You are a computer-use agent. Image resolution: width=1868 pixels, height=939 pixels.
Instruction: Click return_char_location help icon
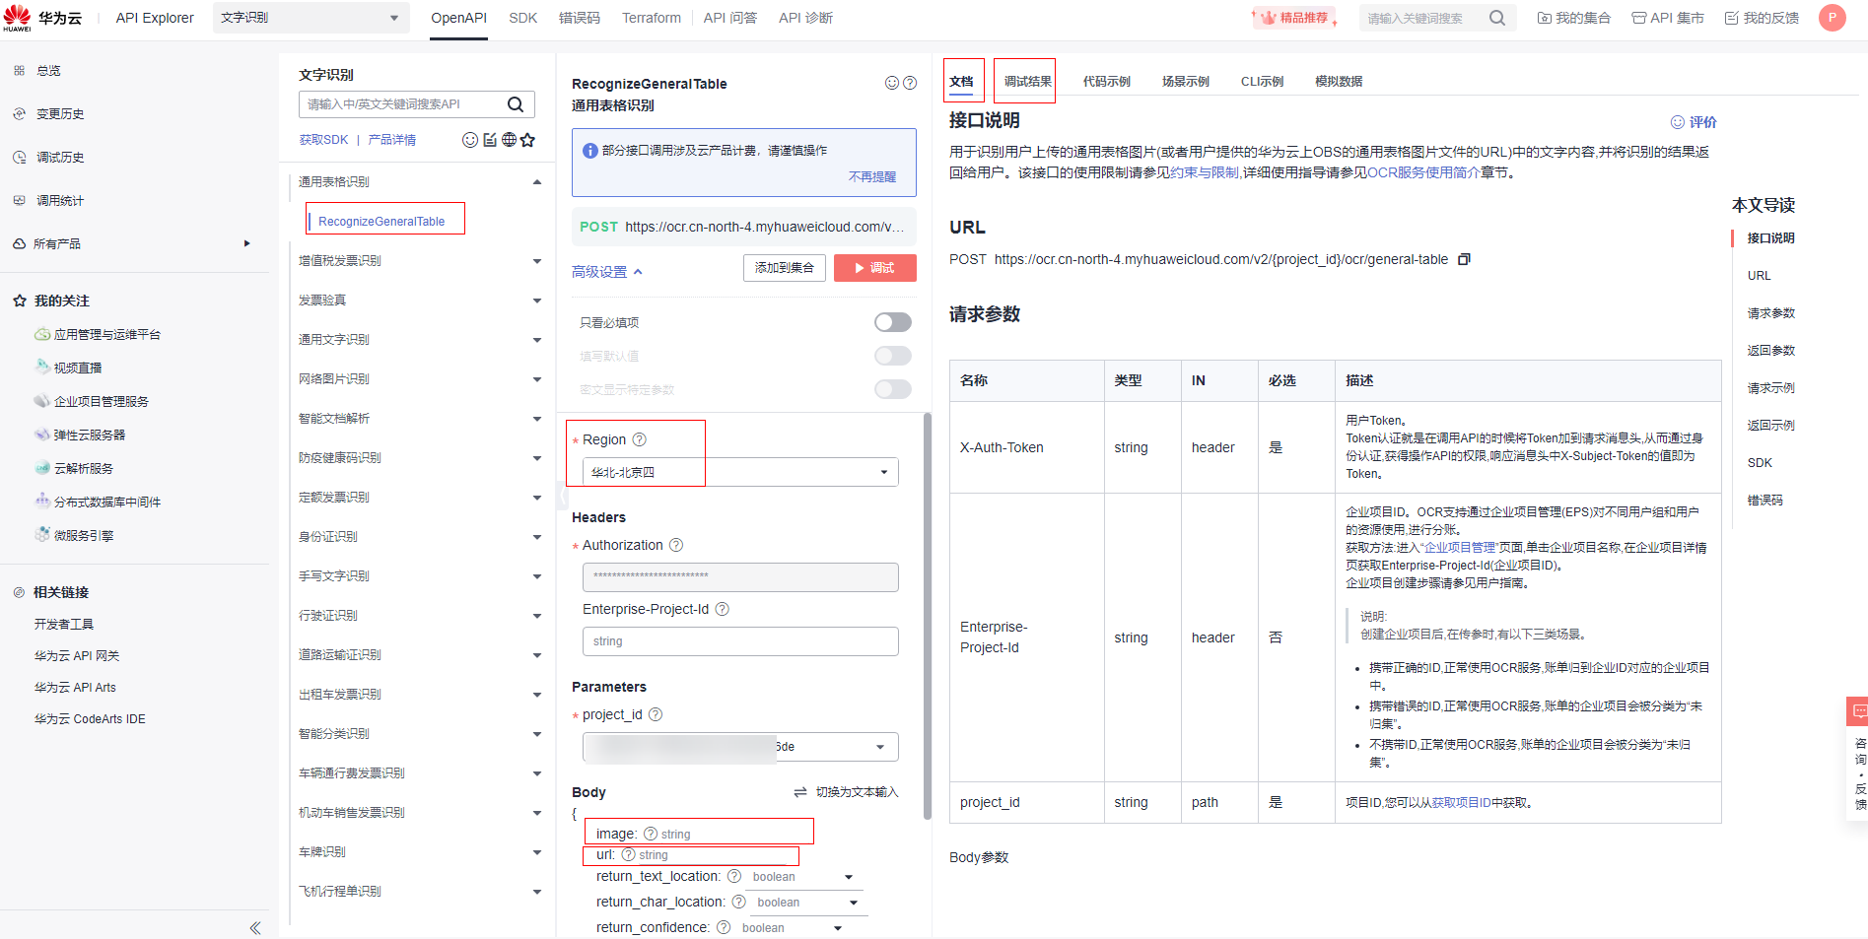pos(738,902)
